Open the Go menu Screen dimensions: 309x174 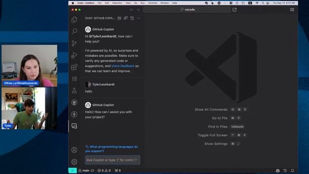pyautogui.click(x=136, y=3)
